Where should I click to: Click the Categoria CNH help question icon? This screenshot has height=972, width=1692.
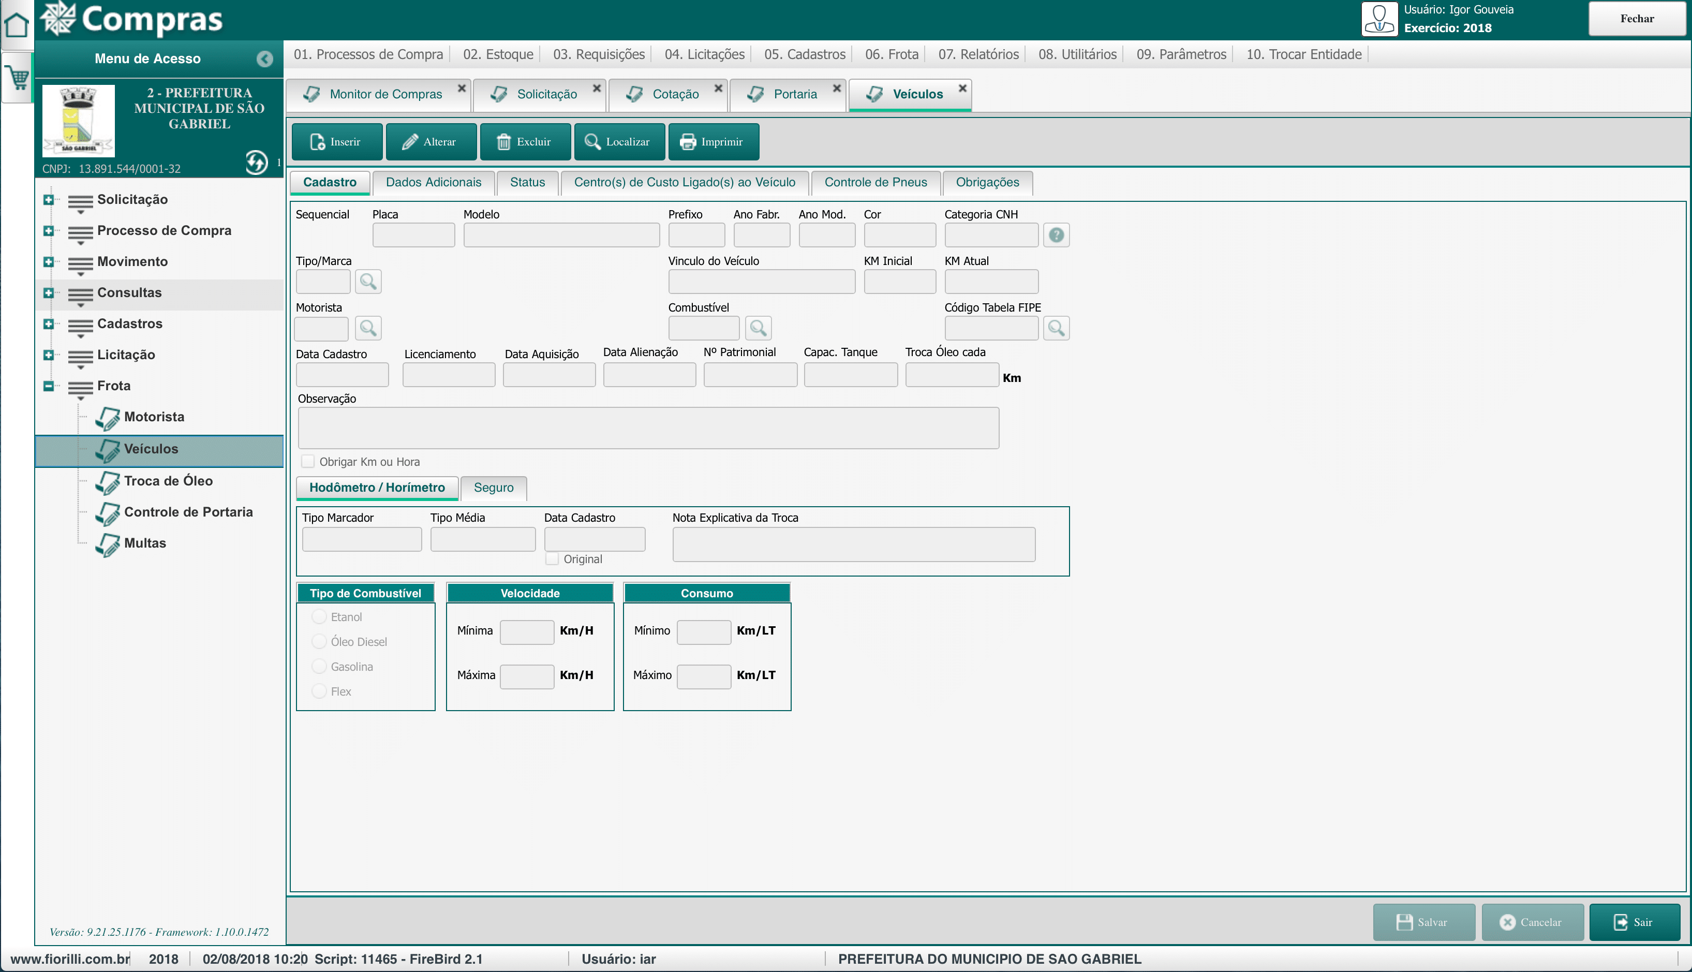(x=1056, y=235)
